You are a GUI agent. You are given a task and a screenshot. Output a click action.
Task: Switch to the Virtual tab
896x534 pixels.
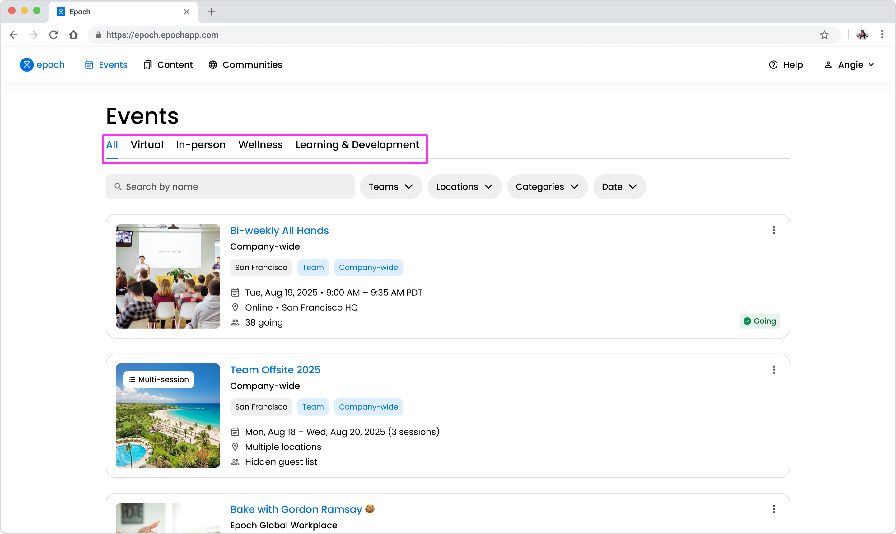click(147, 145)
